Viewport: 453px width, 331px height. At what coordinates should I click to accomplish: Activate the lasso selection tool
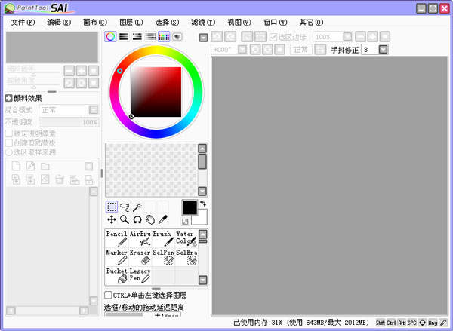coord(125,207)
